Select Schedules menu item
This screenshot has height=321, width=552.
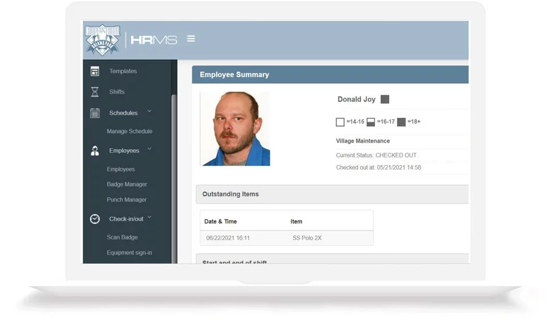point(123,113)
